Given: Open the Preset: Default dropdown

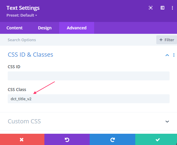Looking at the screenshot, I should coord(22,15).
